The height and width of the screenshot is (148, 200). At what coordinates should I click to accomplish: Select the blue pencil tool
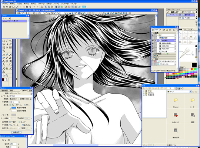pyautogui.click(x=7, y=55)
